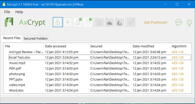Sort by the Secured column header

pyautogui.click(x=110, y=46)
